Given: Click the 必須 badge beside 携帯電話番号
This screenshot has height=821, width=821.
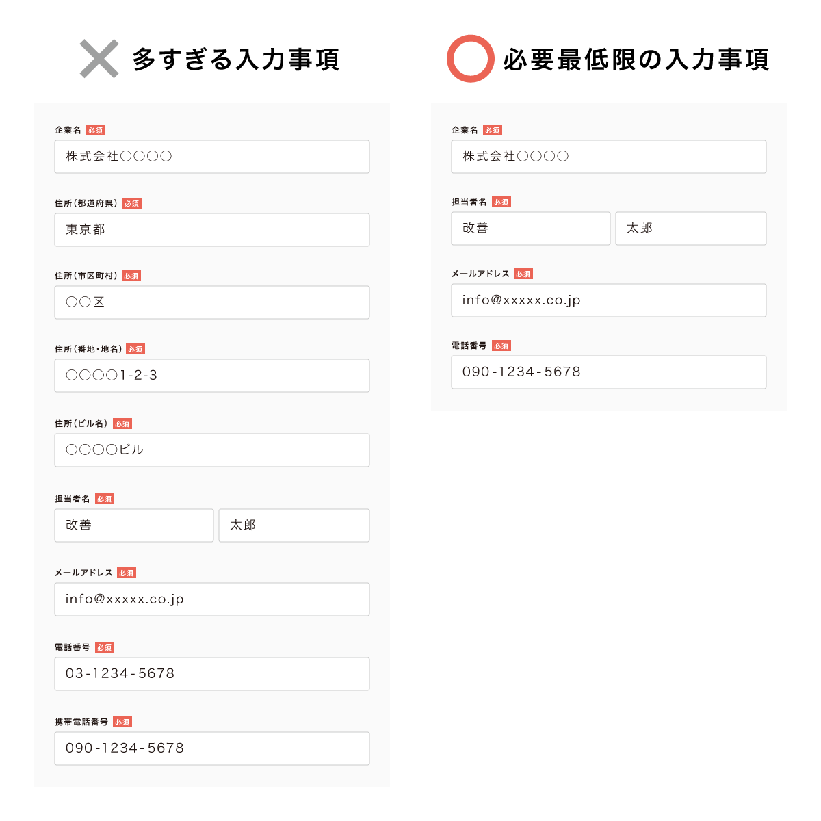Looking at the screenshot, I should (x=121, y=721).
